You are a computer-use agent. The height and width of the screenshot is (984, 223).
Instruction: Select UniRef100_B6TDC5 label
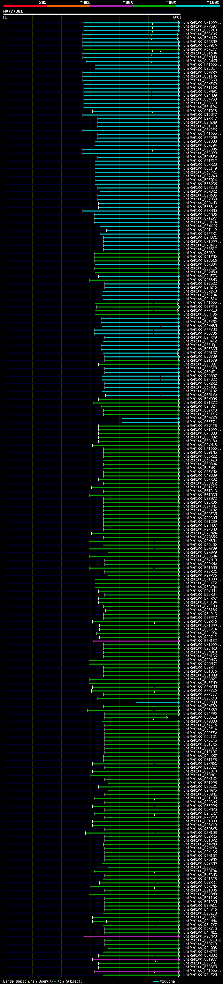[200, 495]
